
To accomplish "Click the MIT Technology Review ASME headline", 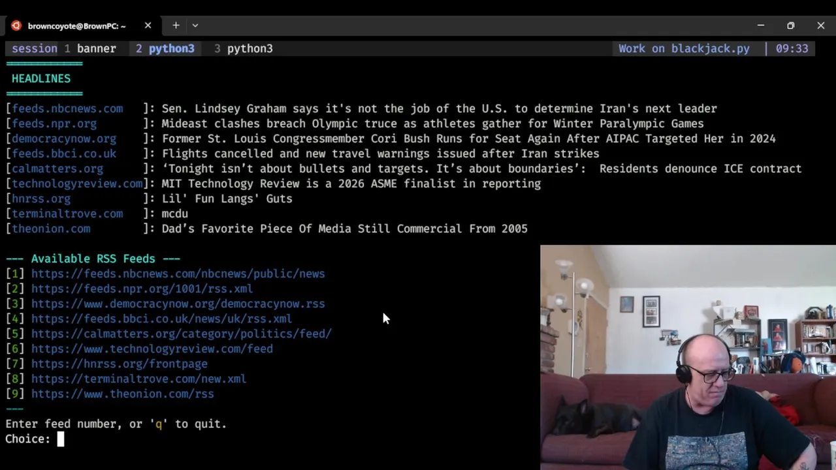I will coord(351,183).
